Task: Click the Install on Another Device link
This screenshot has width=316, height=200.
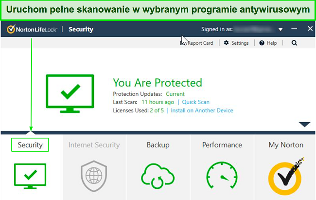Action: (x=202, y=110)
